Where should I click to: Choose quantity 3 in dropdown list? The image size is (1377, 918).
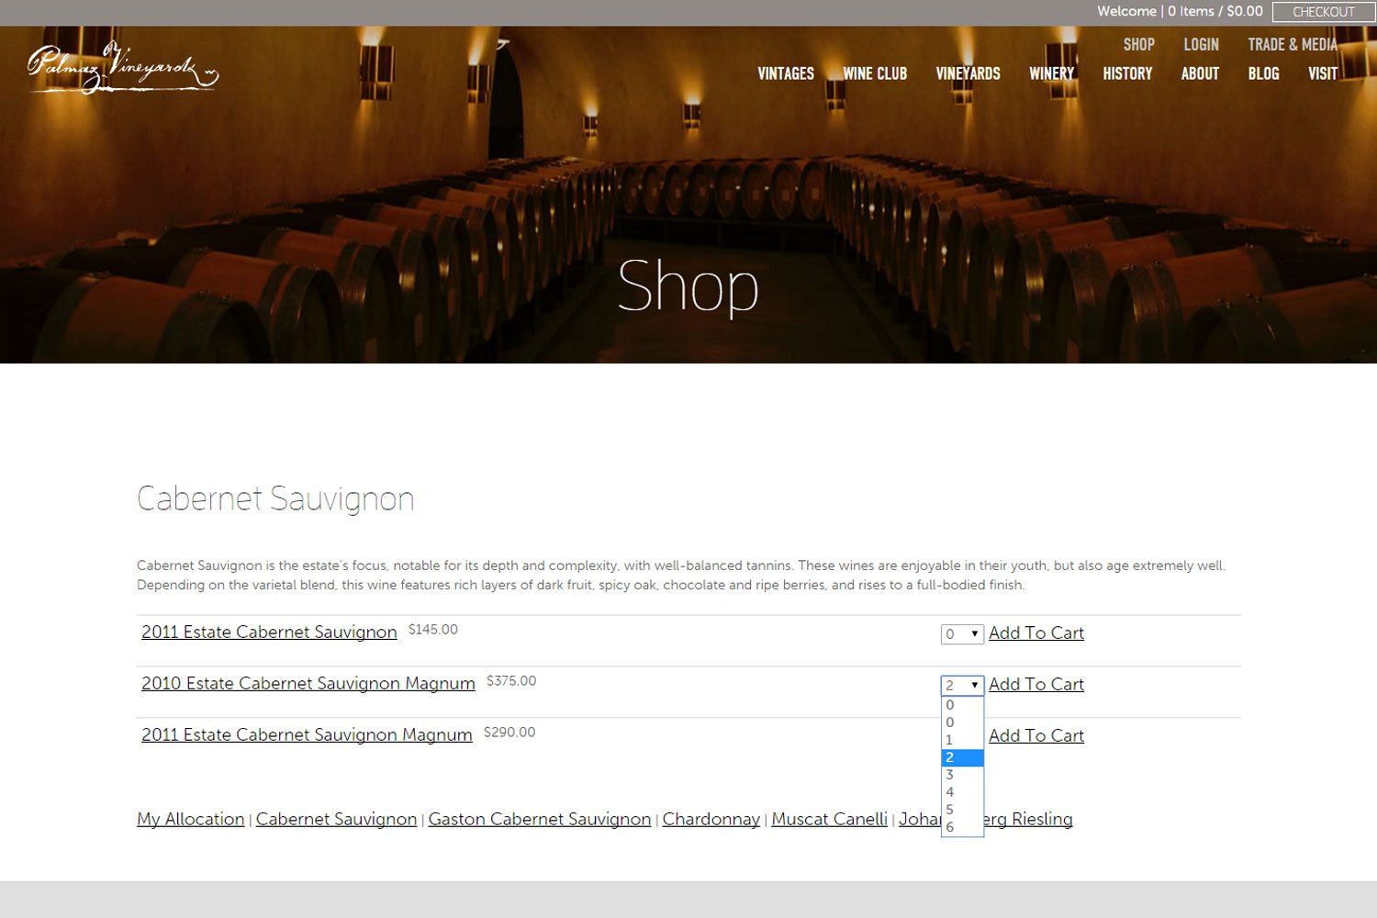tap(962, 775)
